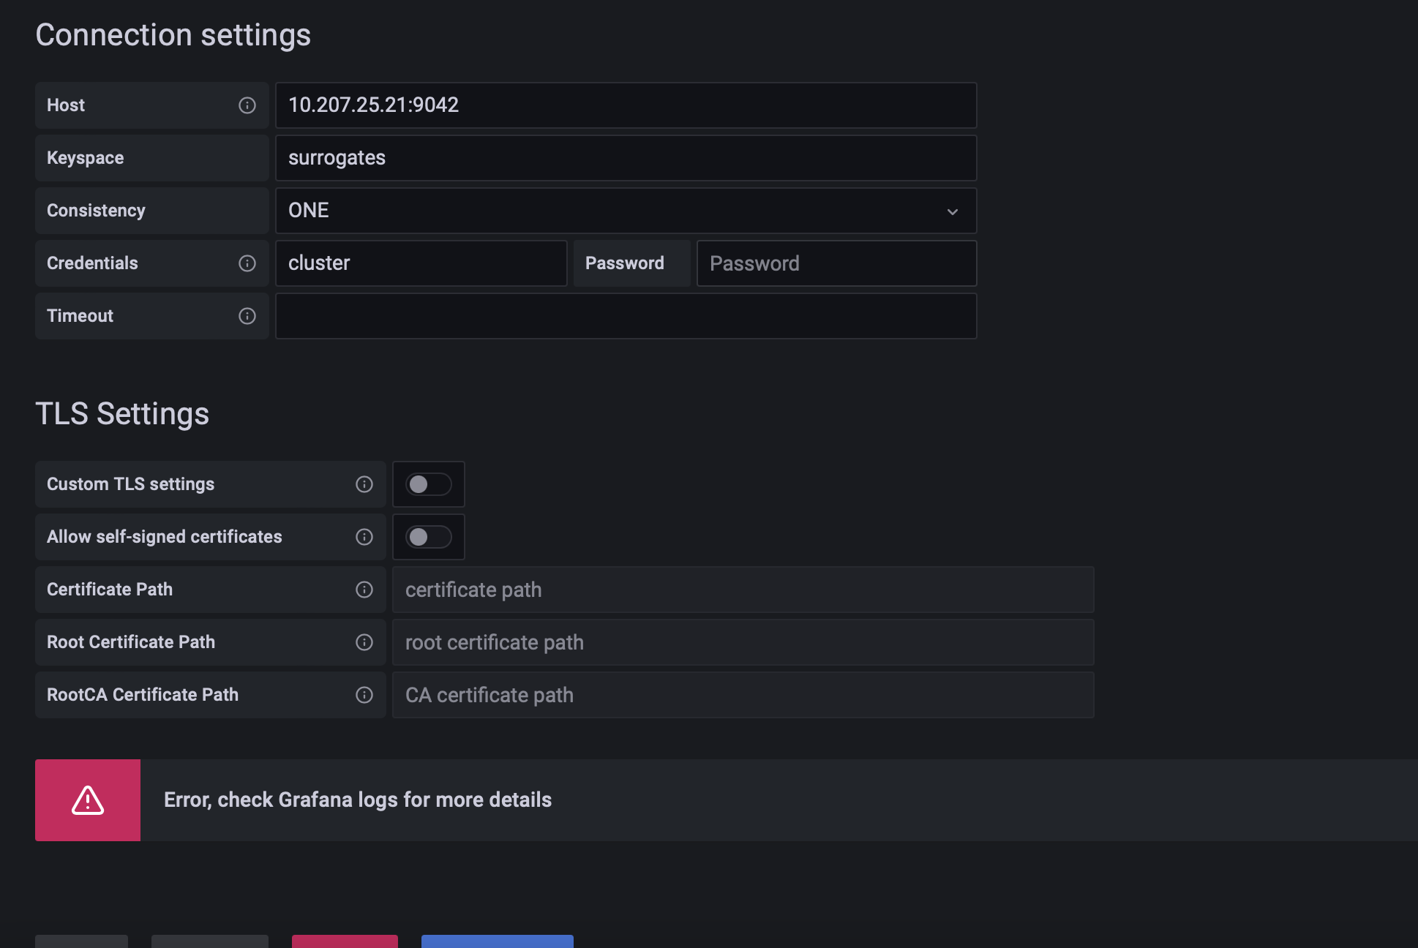Click the info icon next to Certificate Path

tap(364, 590)
